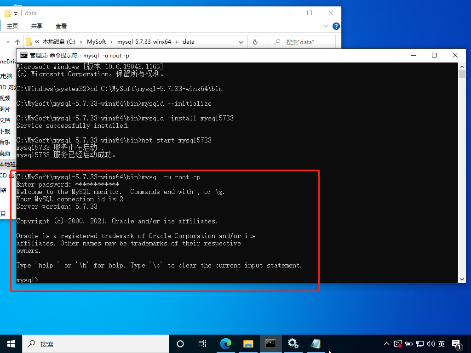471x353 pixels.
Task: Click the 'Server version: 5.7.33' line
Action: (x=57, y=206)
